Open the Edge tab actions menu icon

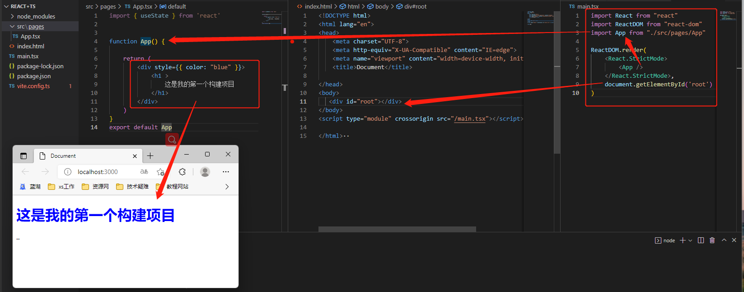point(23,156)
